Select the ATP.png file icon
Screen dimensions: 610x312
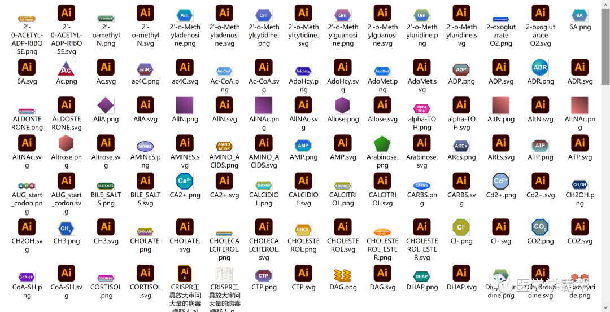541,146
